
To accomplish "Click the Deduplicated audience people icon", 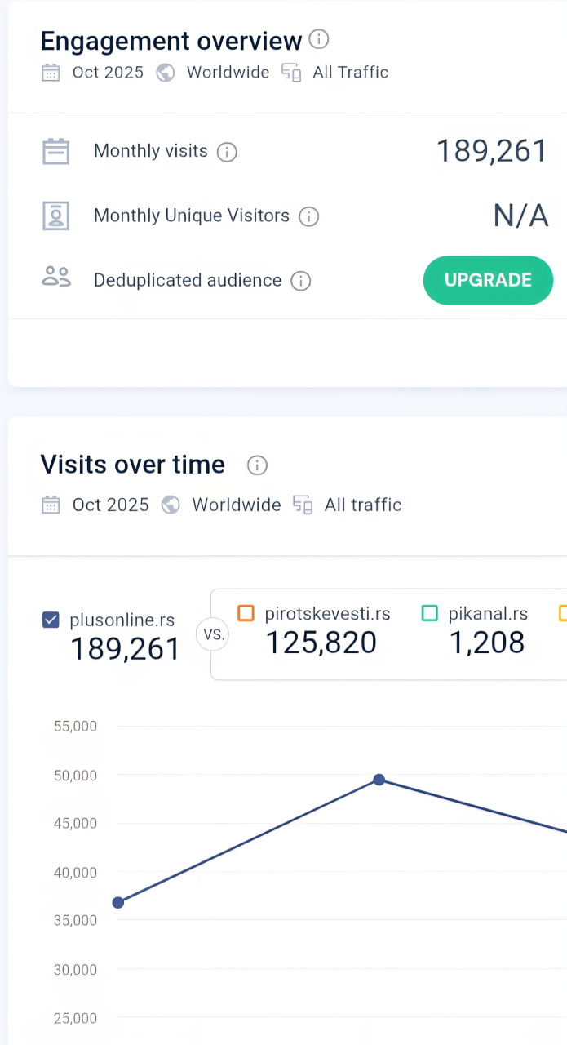I will tap(55, 278).
